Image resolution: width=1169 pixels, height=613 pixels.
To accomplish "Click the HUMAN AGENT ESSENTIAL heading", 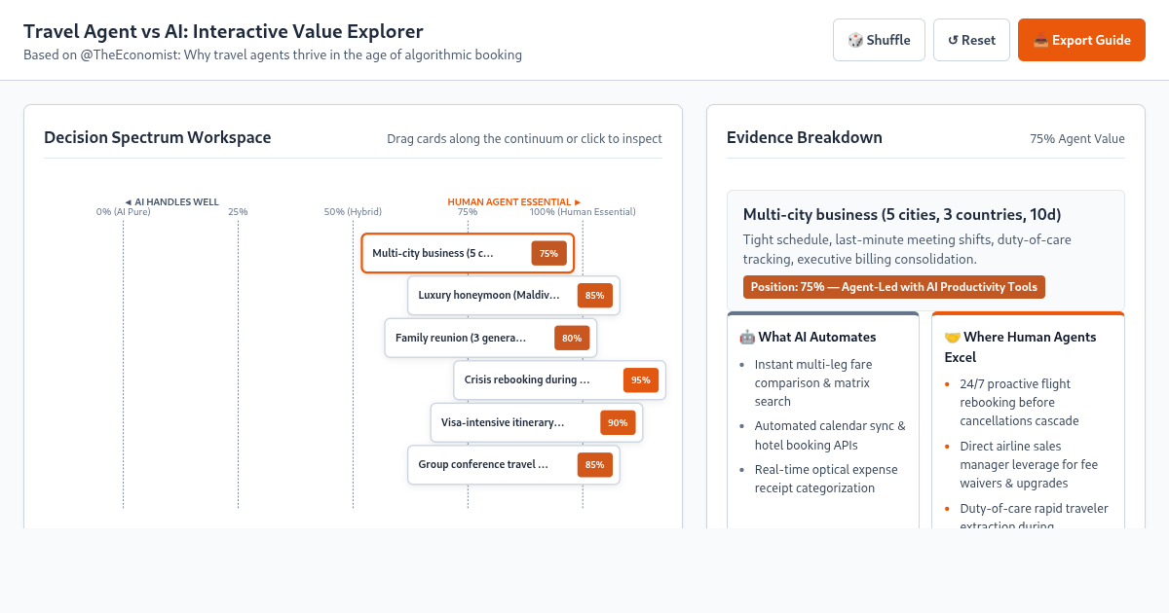I will 514,201.
